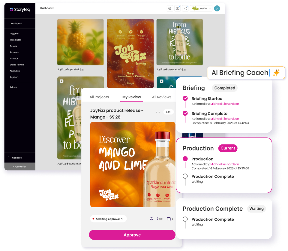
Task: Open the Awaiting approval status dropdown
Action: click(108, 219)
